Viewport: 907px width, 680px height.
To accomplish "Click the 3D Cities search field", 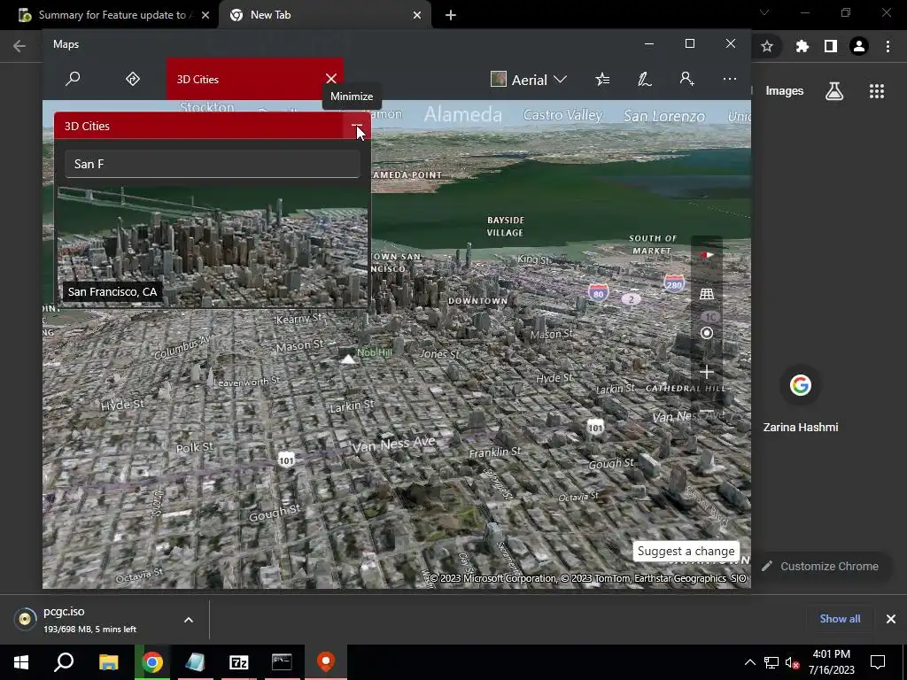I will (213, 164).
